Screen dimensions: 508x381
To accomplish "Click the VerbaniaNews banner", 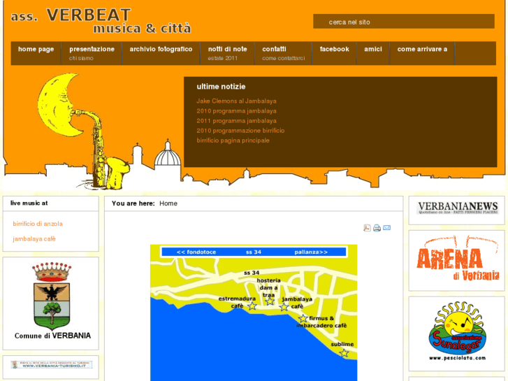I will point(457,208).
